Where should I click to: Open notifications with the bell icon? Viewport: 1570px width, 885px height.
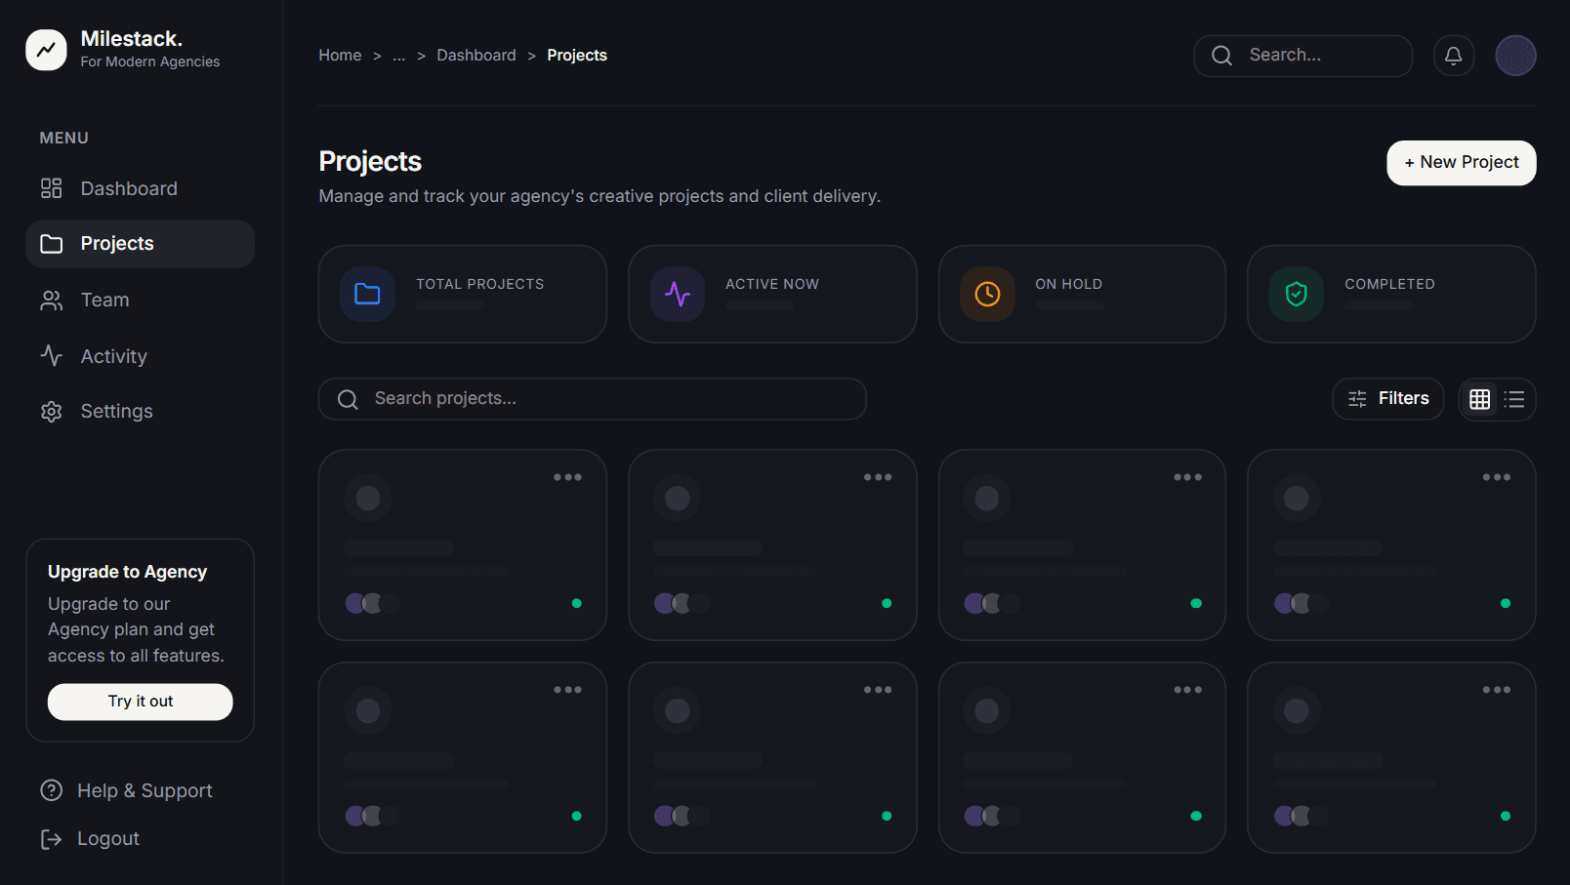1454,56
